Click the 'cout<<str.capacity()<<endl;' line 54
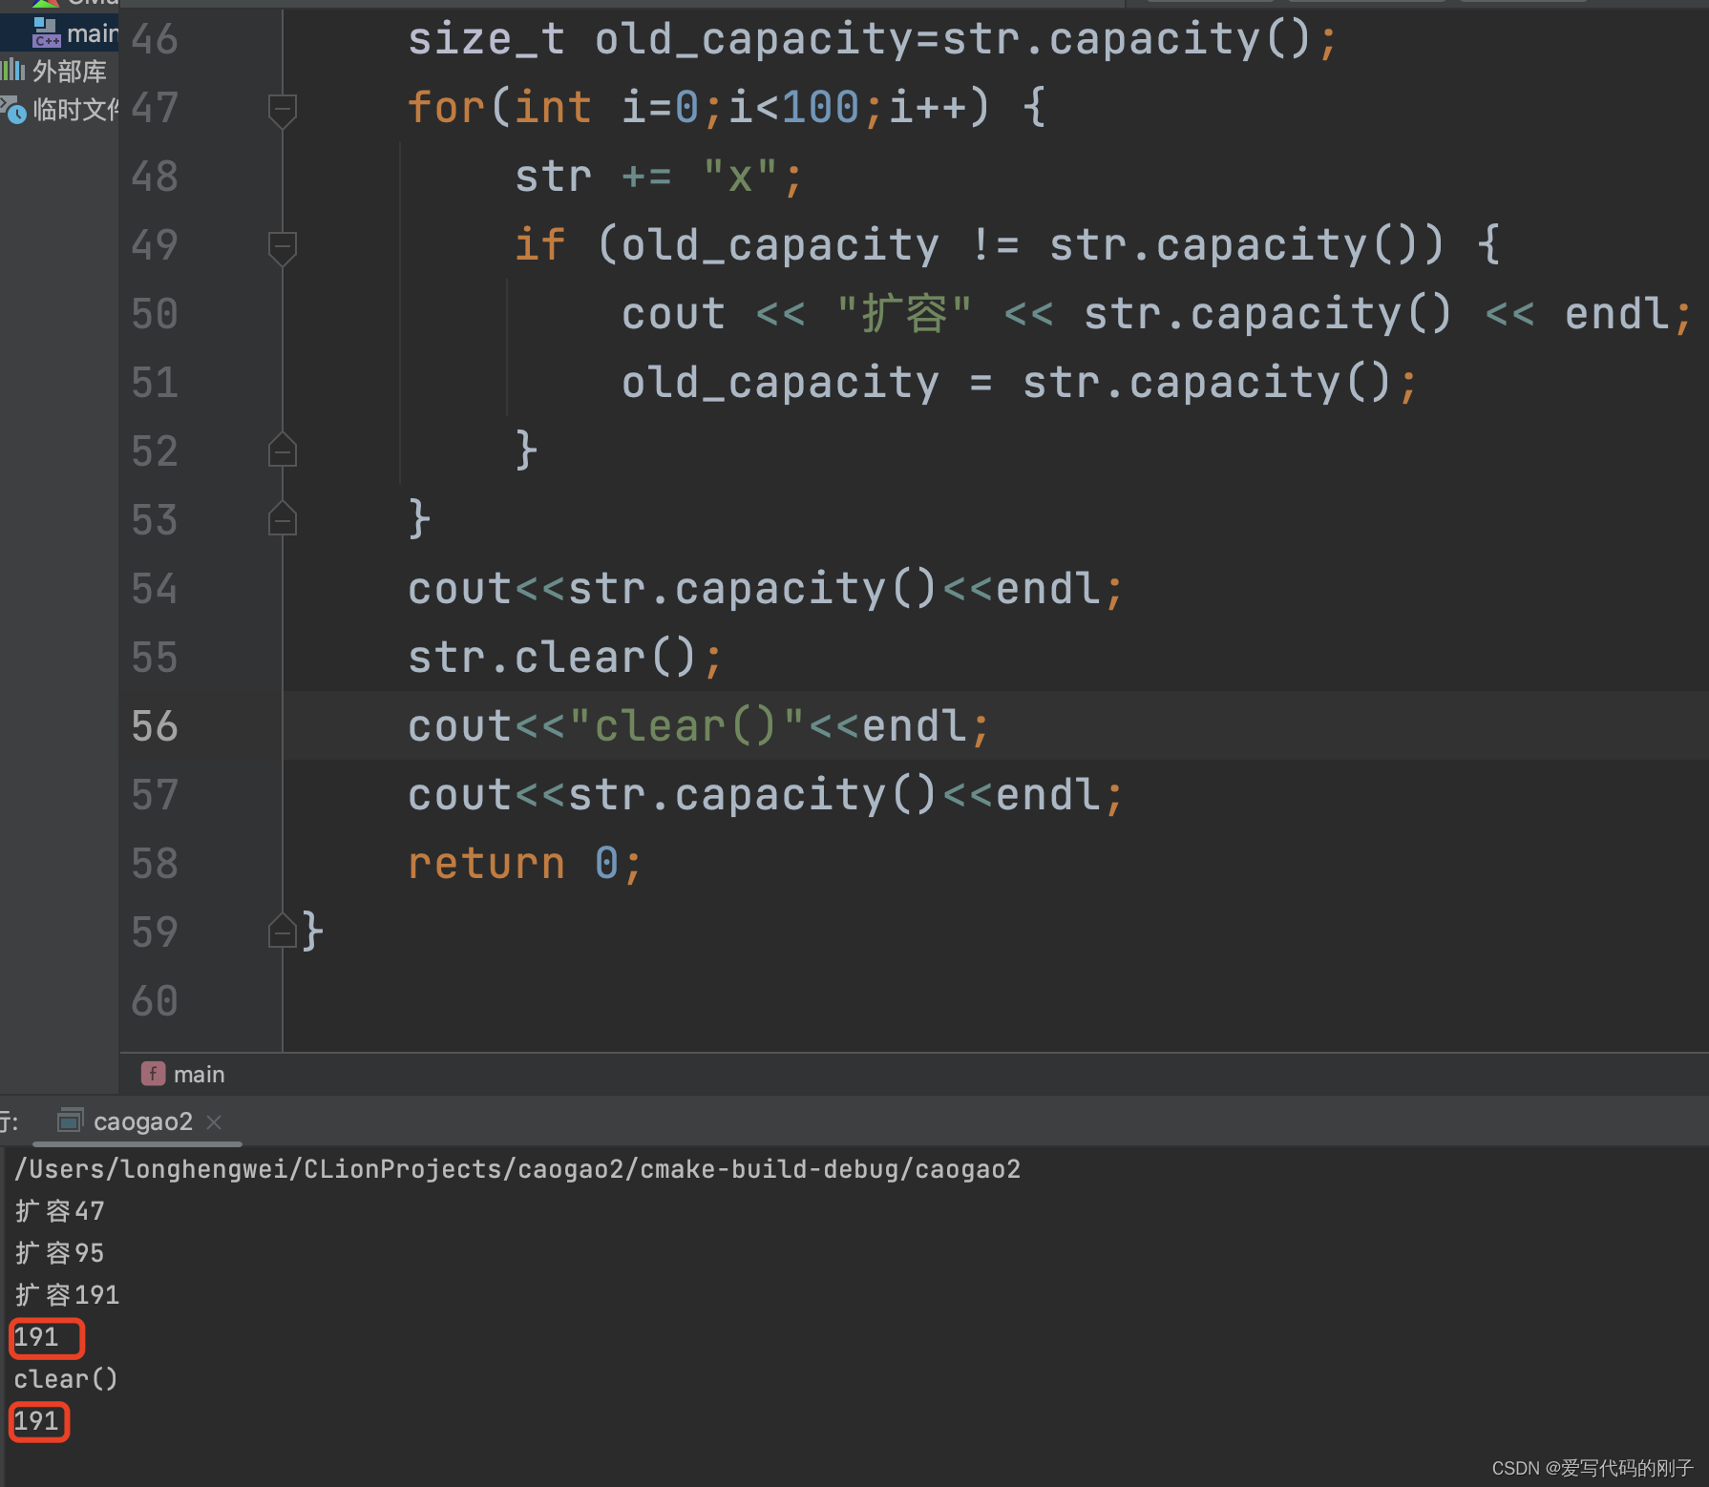Viewport: 1709px width, 1487px height. point(766,589)
